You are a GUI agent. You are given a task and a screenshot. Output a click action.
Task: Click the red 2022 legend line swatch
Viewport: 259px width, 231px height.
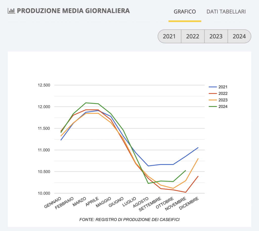click(x=213, y=94)
